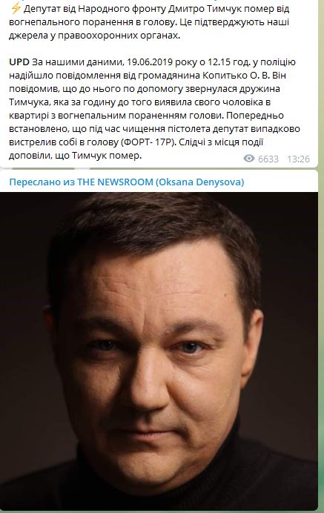
Task: Click the "Переслано из" forwarded label
Action: 42,182
